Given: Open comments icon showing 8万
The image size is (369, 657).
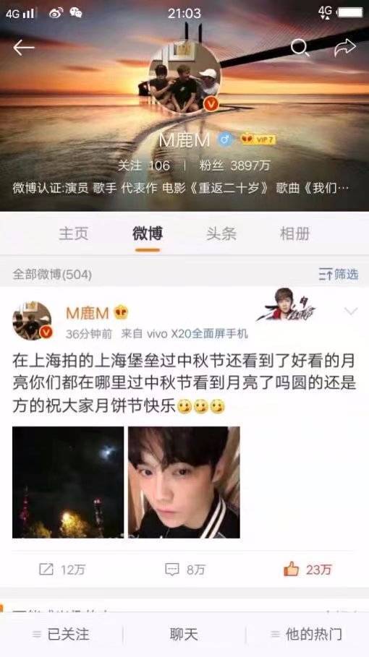Looking at the screenshot, I should (x=172, y=569).
